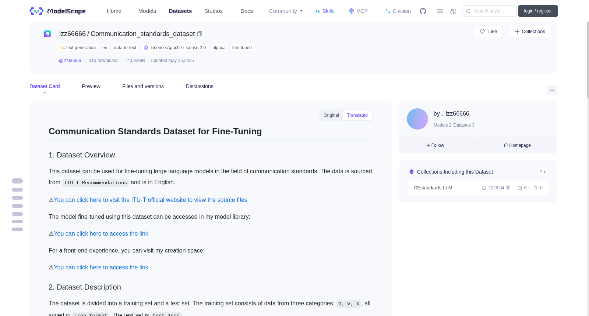Click the lzz66666 owner name in title
Image resolution: width=589 pixels, height=316 pixels.
73,34
